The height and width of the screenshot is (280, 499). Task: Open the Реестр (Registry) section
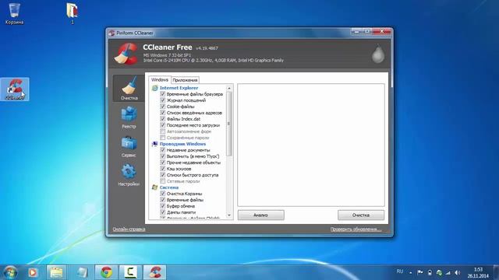[x=129, y=117]
